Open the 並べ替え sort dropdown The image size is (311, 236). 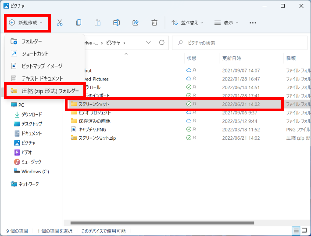click(x=187, y=23)
